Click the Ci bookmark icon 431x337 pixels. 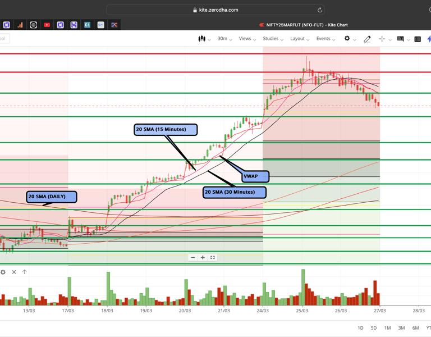(x=88, y=25)
